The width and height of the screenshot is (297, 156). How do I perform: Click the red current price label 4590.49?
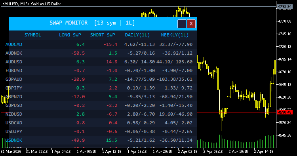point(285,112)
